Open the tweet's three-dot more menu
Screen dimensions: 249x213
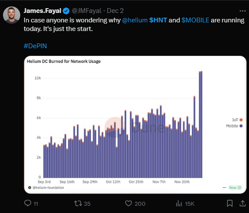click(243, 11)
